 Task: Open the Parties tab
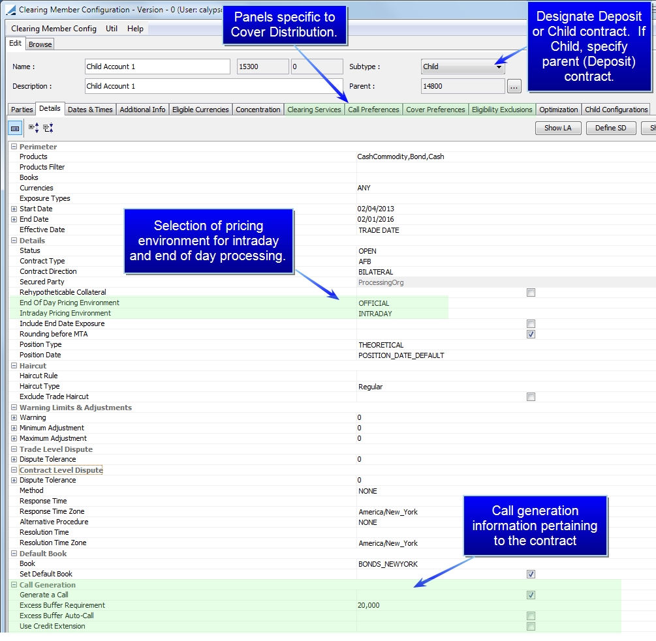(x=22, y=110)
